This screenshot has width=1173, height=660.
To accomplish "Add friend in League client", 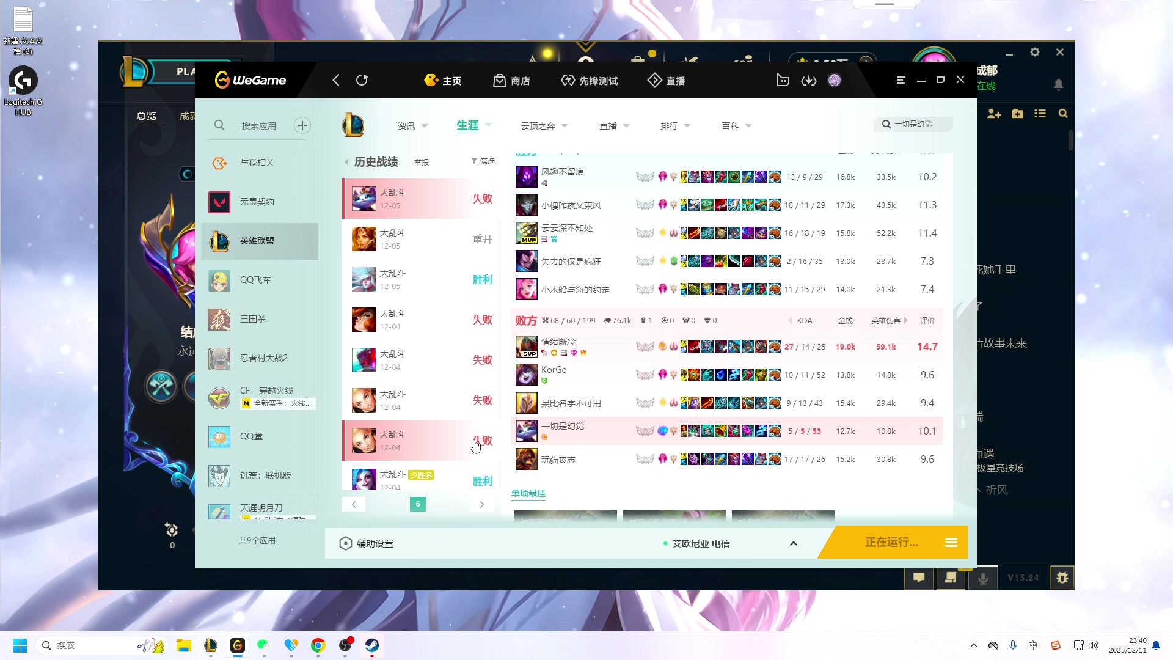I will [994, 114].
